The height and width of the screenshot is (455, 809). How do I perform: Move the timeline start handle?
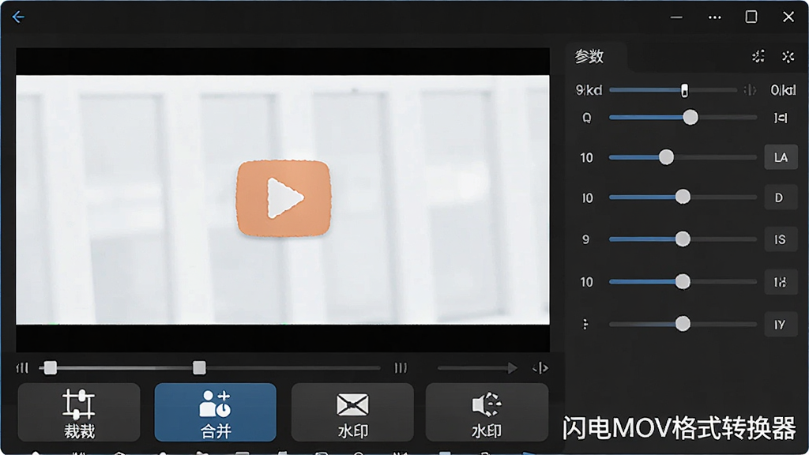point(50,368)
